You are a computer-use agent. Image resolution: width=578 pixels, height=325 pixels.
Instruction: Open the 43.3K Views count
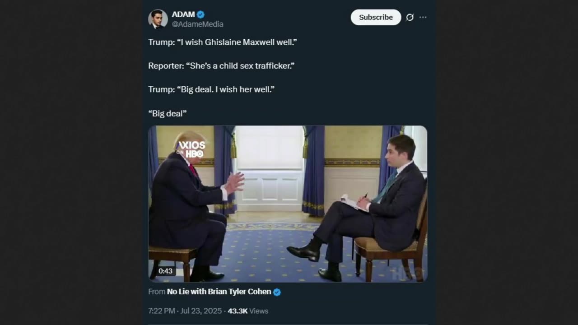point(248,311)
